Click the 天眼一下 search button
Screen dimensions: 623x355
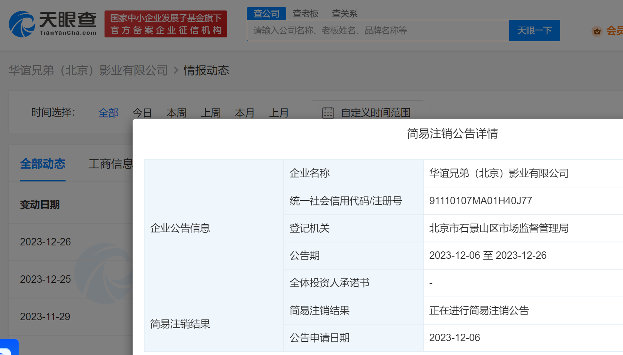(x=535, y=30)
